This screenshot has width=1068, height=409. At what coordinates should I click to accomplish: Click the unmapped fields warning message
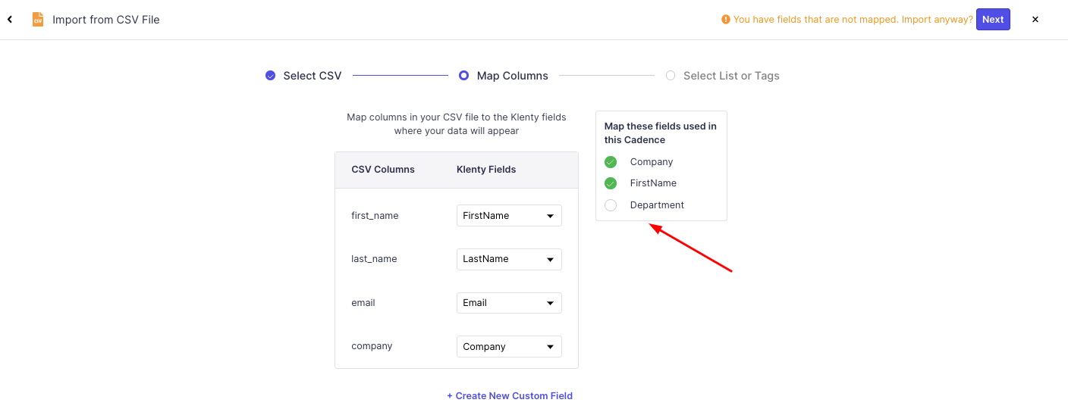pyautogui.click(x=853, y=20)
